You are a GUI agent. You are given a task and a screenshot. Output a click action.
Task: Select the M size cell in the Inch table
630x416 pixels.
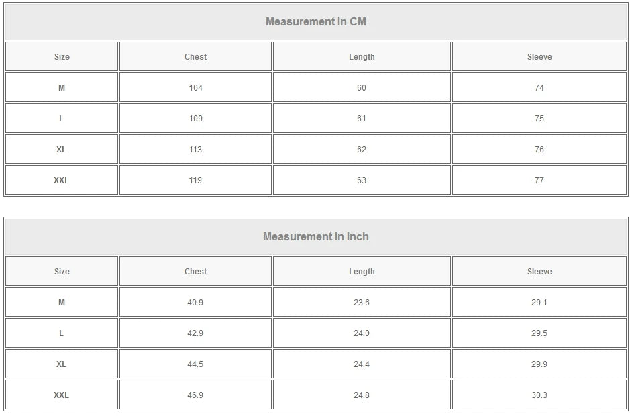(62, 303)
